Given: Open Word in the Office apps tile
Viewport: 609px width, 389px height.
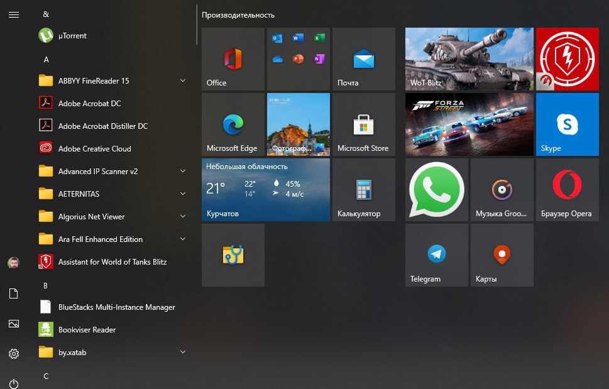Looking at the screenshot, I should point(299,38).
